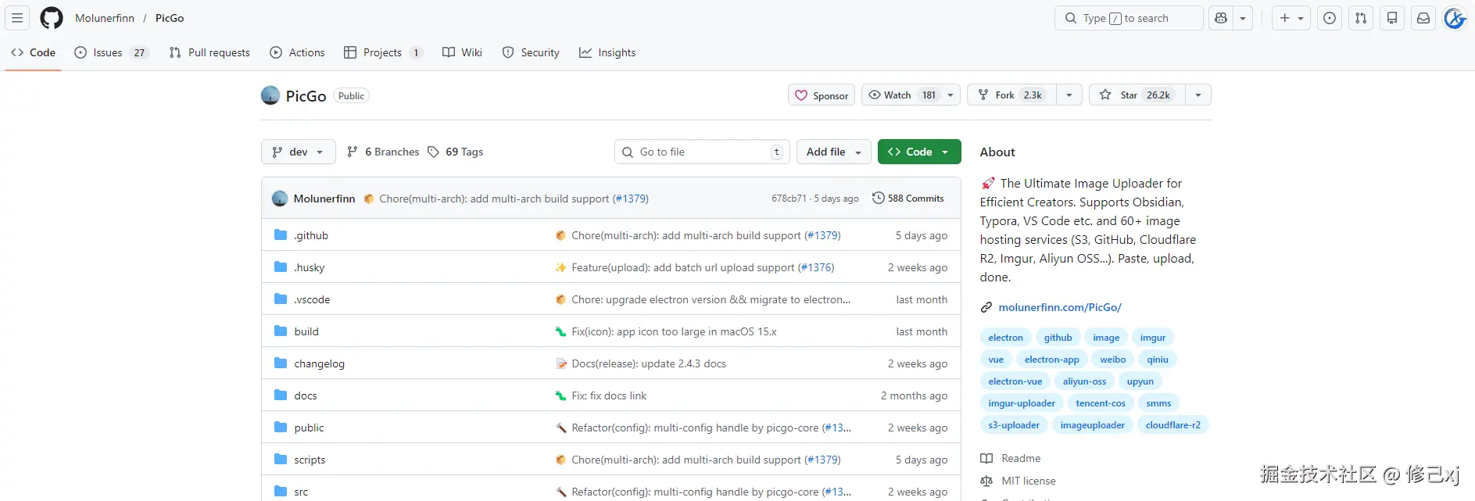
Task: Click the docs folder icon
Action: coord(281,395)
